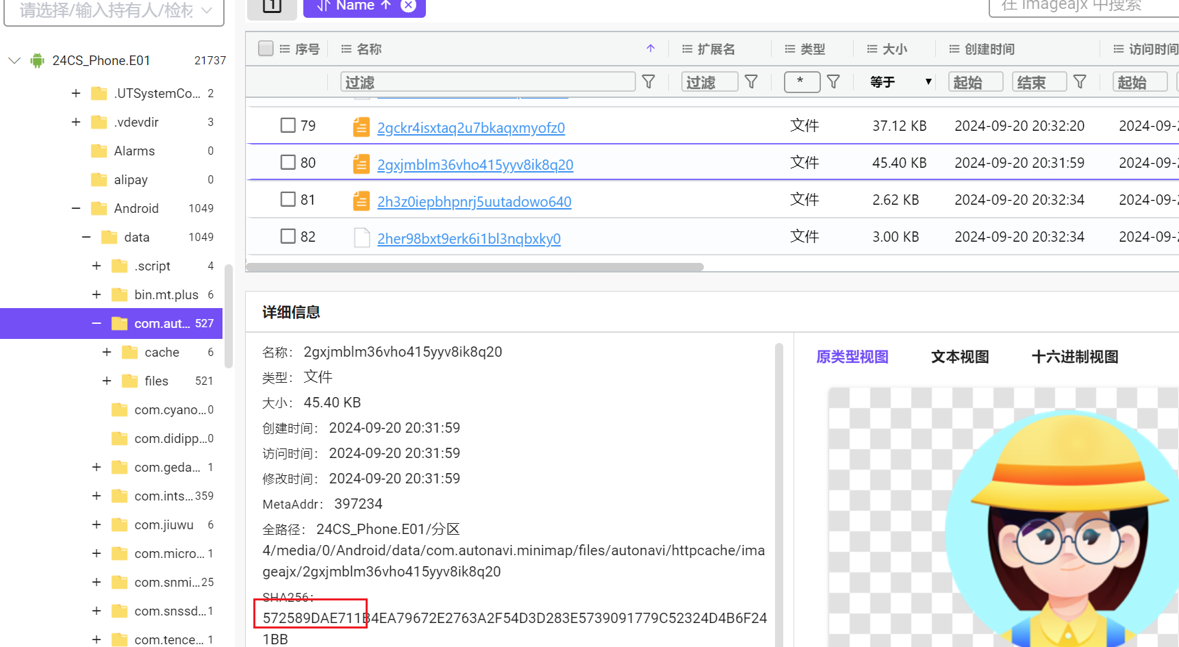The image size is (1179, 647).
Task: Click the extension filter funnel icon
Action: (751, 82)
